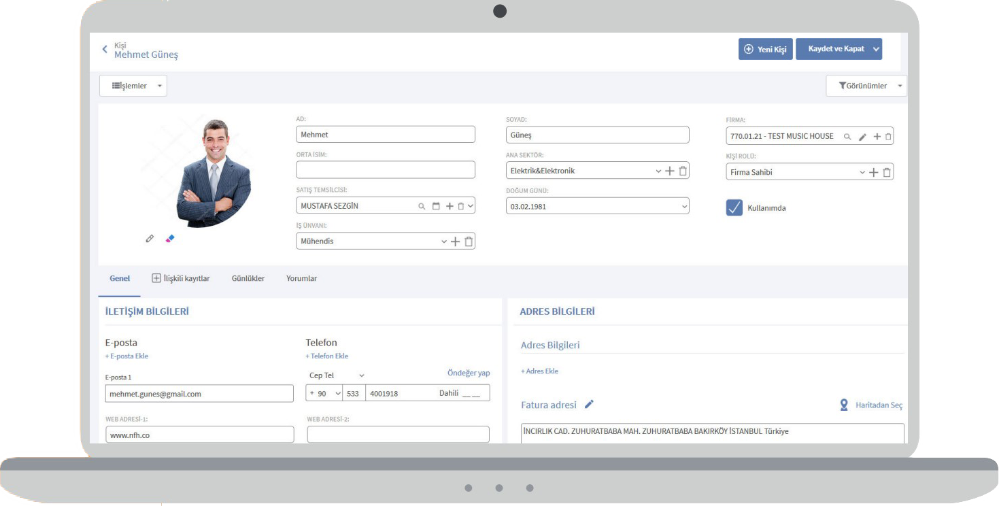This screenshot has width=999, height=506.
Task: Open the Doğum Günü date dropdown
Action: [x=683, y=207]
